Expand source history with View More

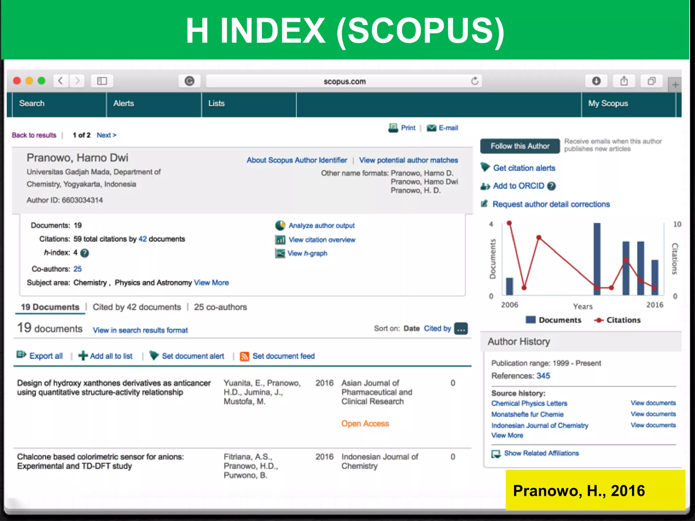pos(507,435)
